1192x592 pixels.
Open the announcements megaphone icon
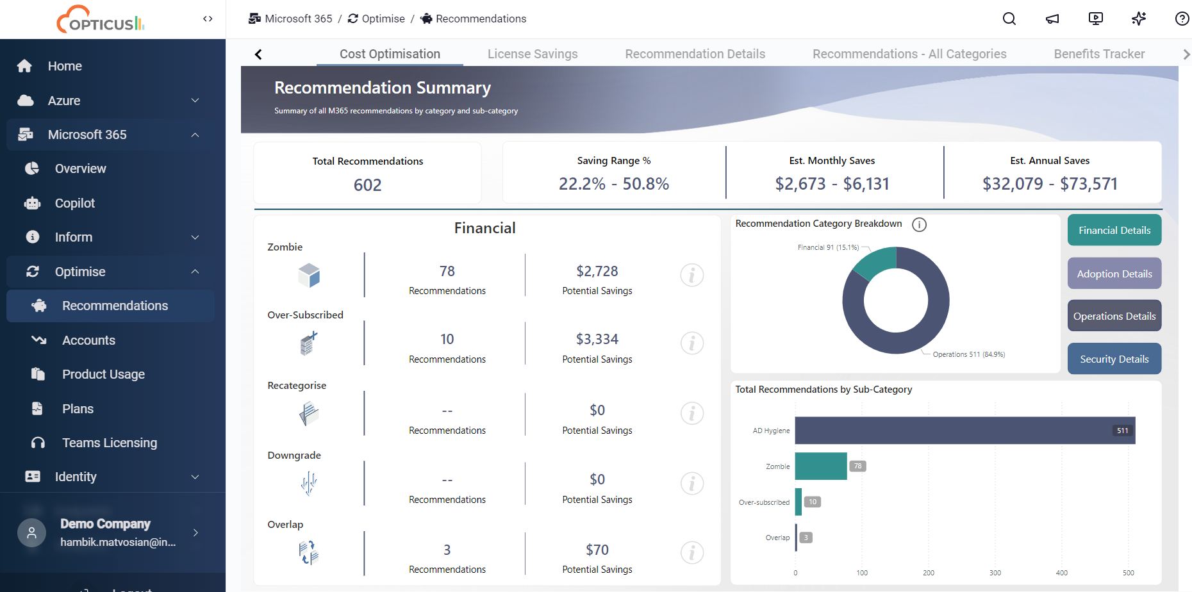1052,19
